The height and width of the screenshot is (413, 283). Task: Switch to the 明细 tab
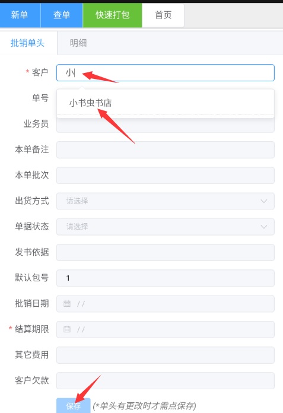pos(78,43)
